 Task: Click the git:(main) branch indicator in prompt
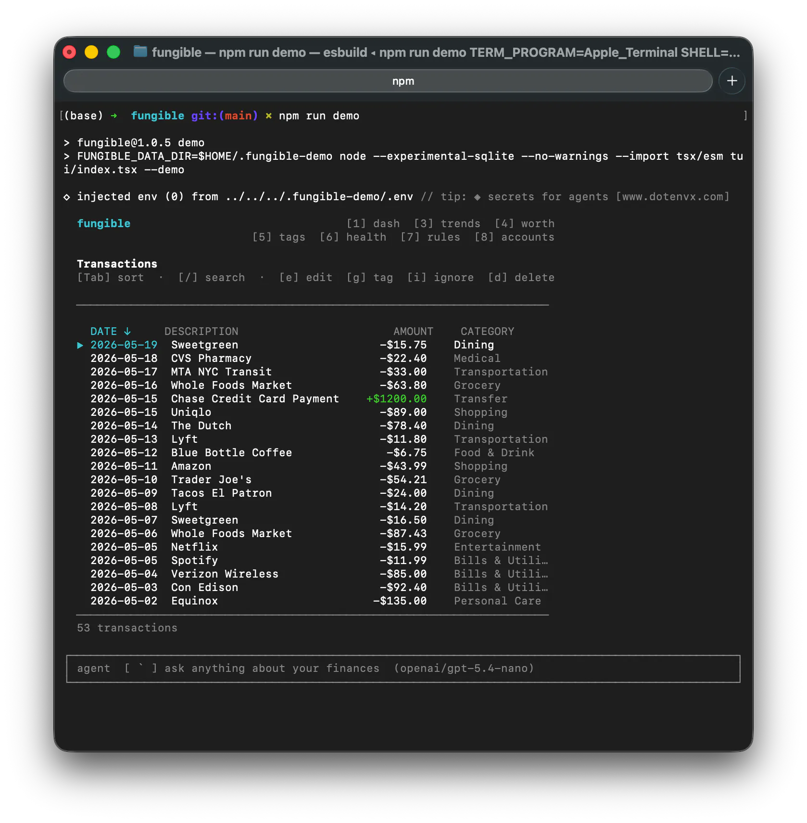(x=225, y=116)
